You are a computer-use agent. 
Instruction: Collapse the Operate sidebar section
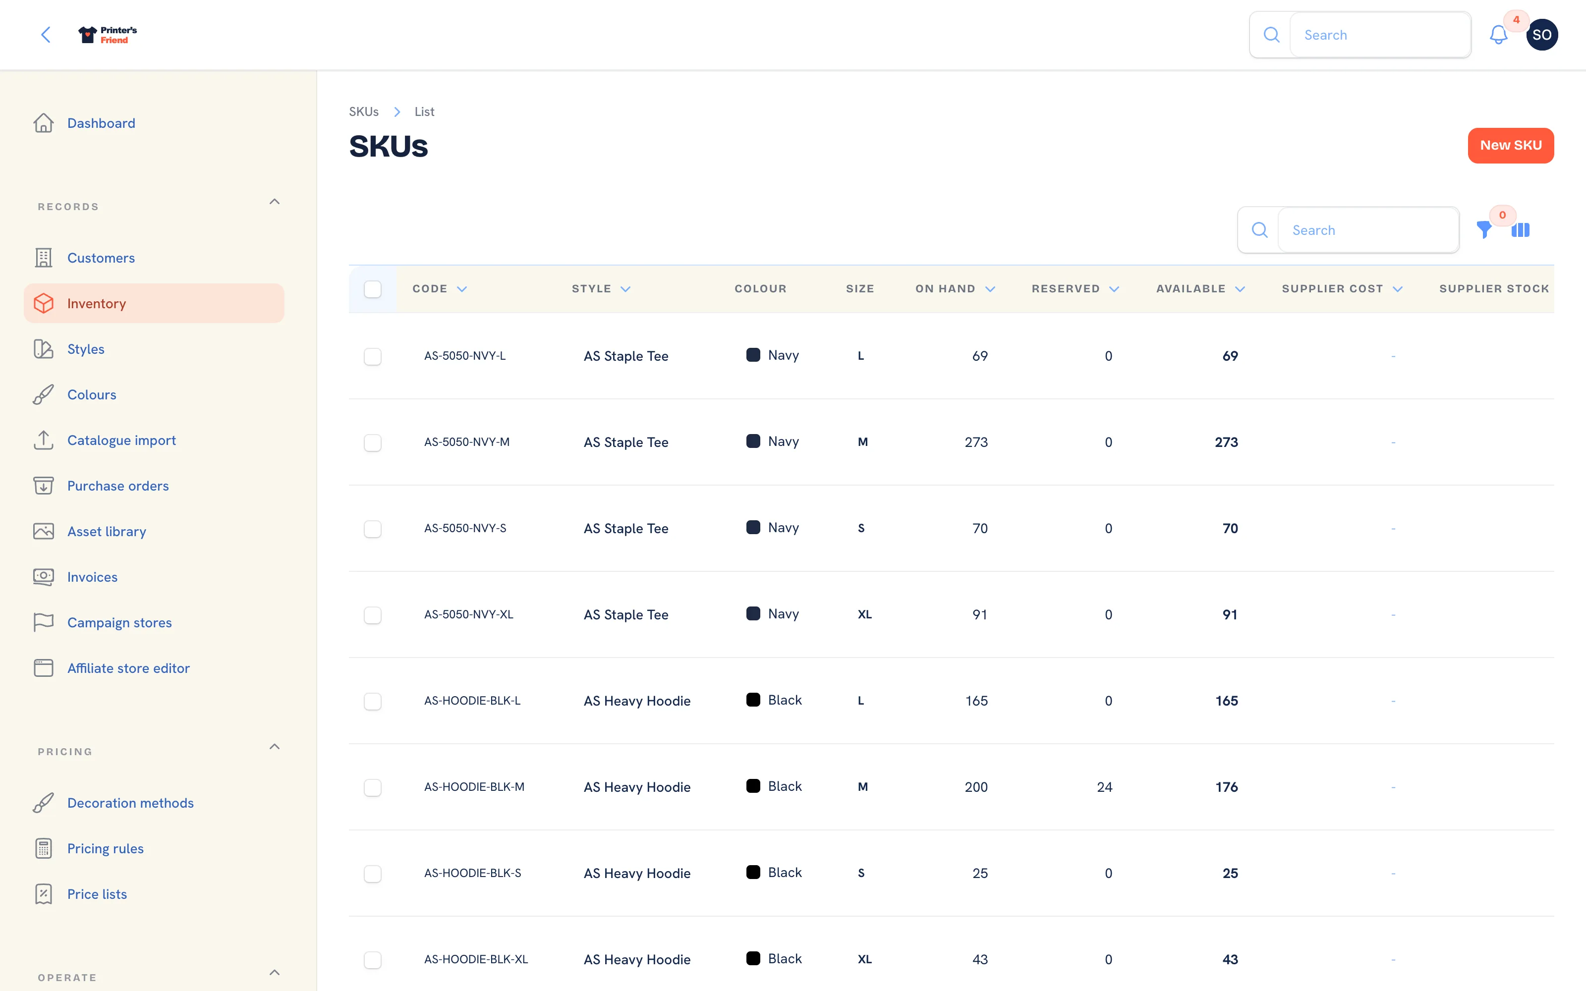pyautogui.click(x=275, y=973)
